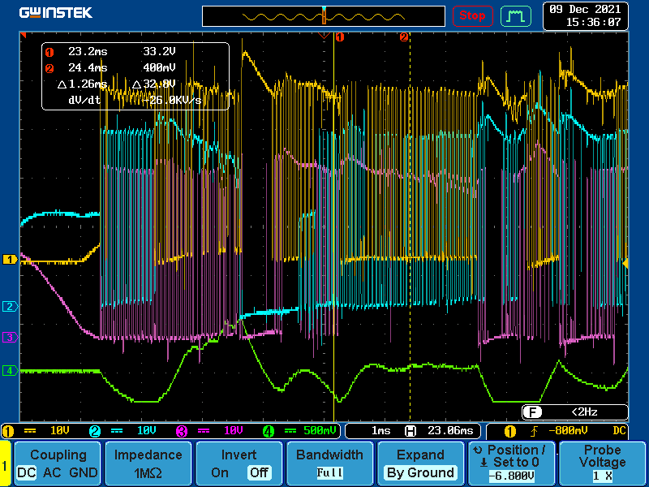Click the rising edge trigger slope icon
Viewport: 649px width, 487px height.
[535, 432]
